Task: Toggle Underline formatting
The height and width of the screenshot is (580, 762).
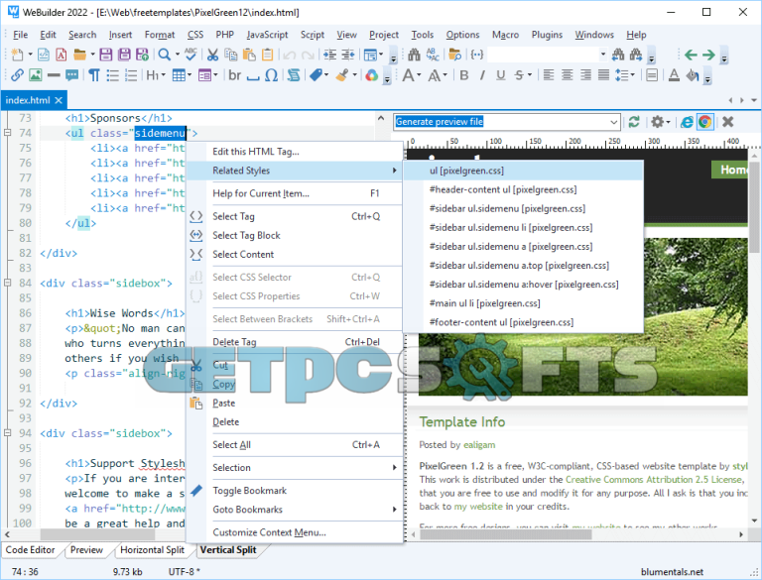Action: pyautogui.click(x=500, y=75)
